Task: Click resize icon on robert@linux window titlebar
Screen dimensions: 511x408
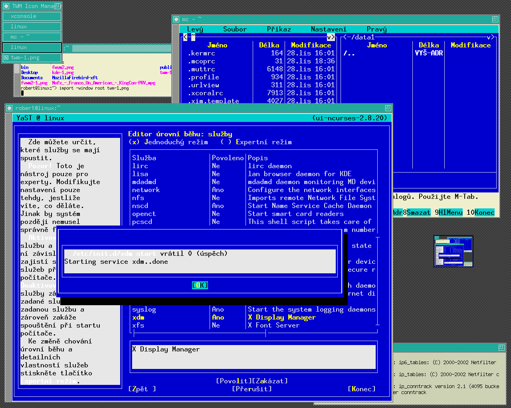Action: tap(388, 108)
